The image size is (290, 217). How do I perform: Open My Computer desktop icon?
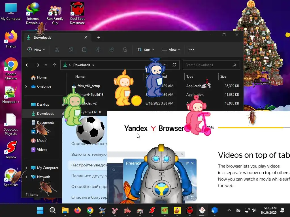click(x=11, y=11)
